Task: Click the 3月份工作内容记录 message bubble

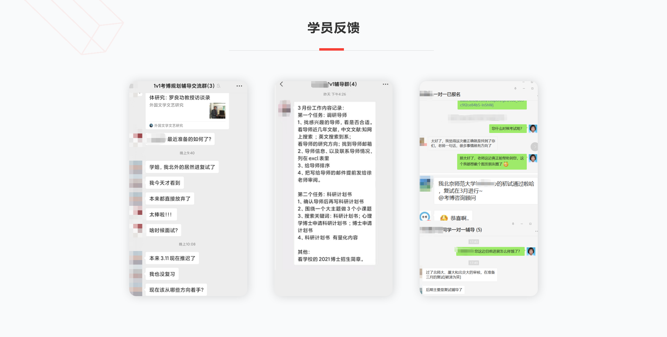Action: tap(335, 183)
